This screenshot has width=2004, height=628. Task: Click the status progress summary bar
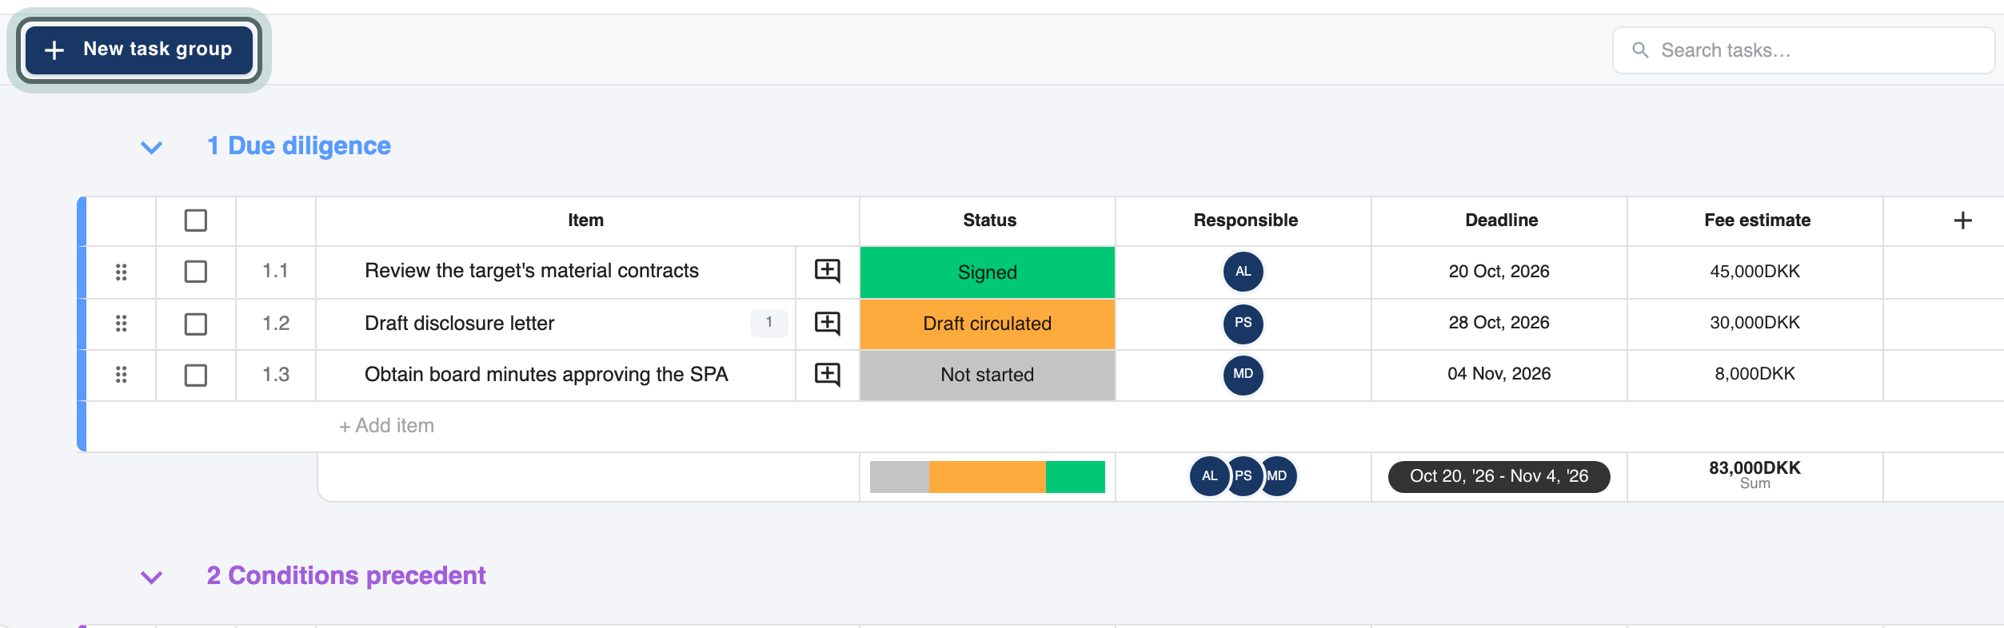tap(987, 477)
